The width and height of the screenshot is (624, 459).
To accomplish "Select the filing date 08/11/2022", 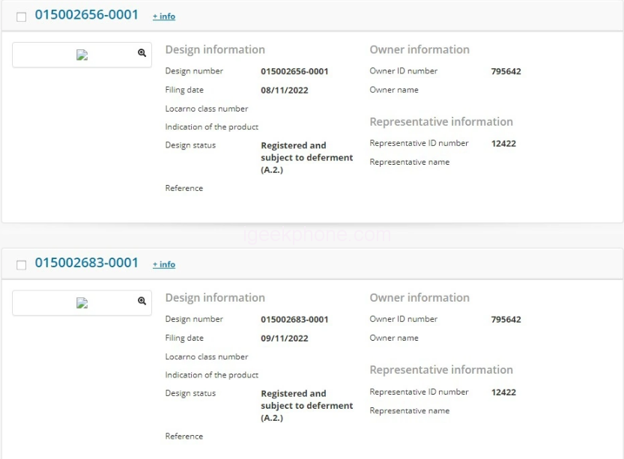I will 284,91.
